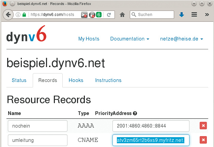
Task: Reload the page with the refresh icon
Action: point(109,15)
